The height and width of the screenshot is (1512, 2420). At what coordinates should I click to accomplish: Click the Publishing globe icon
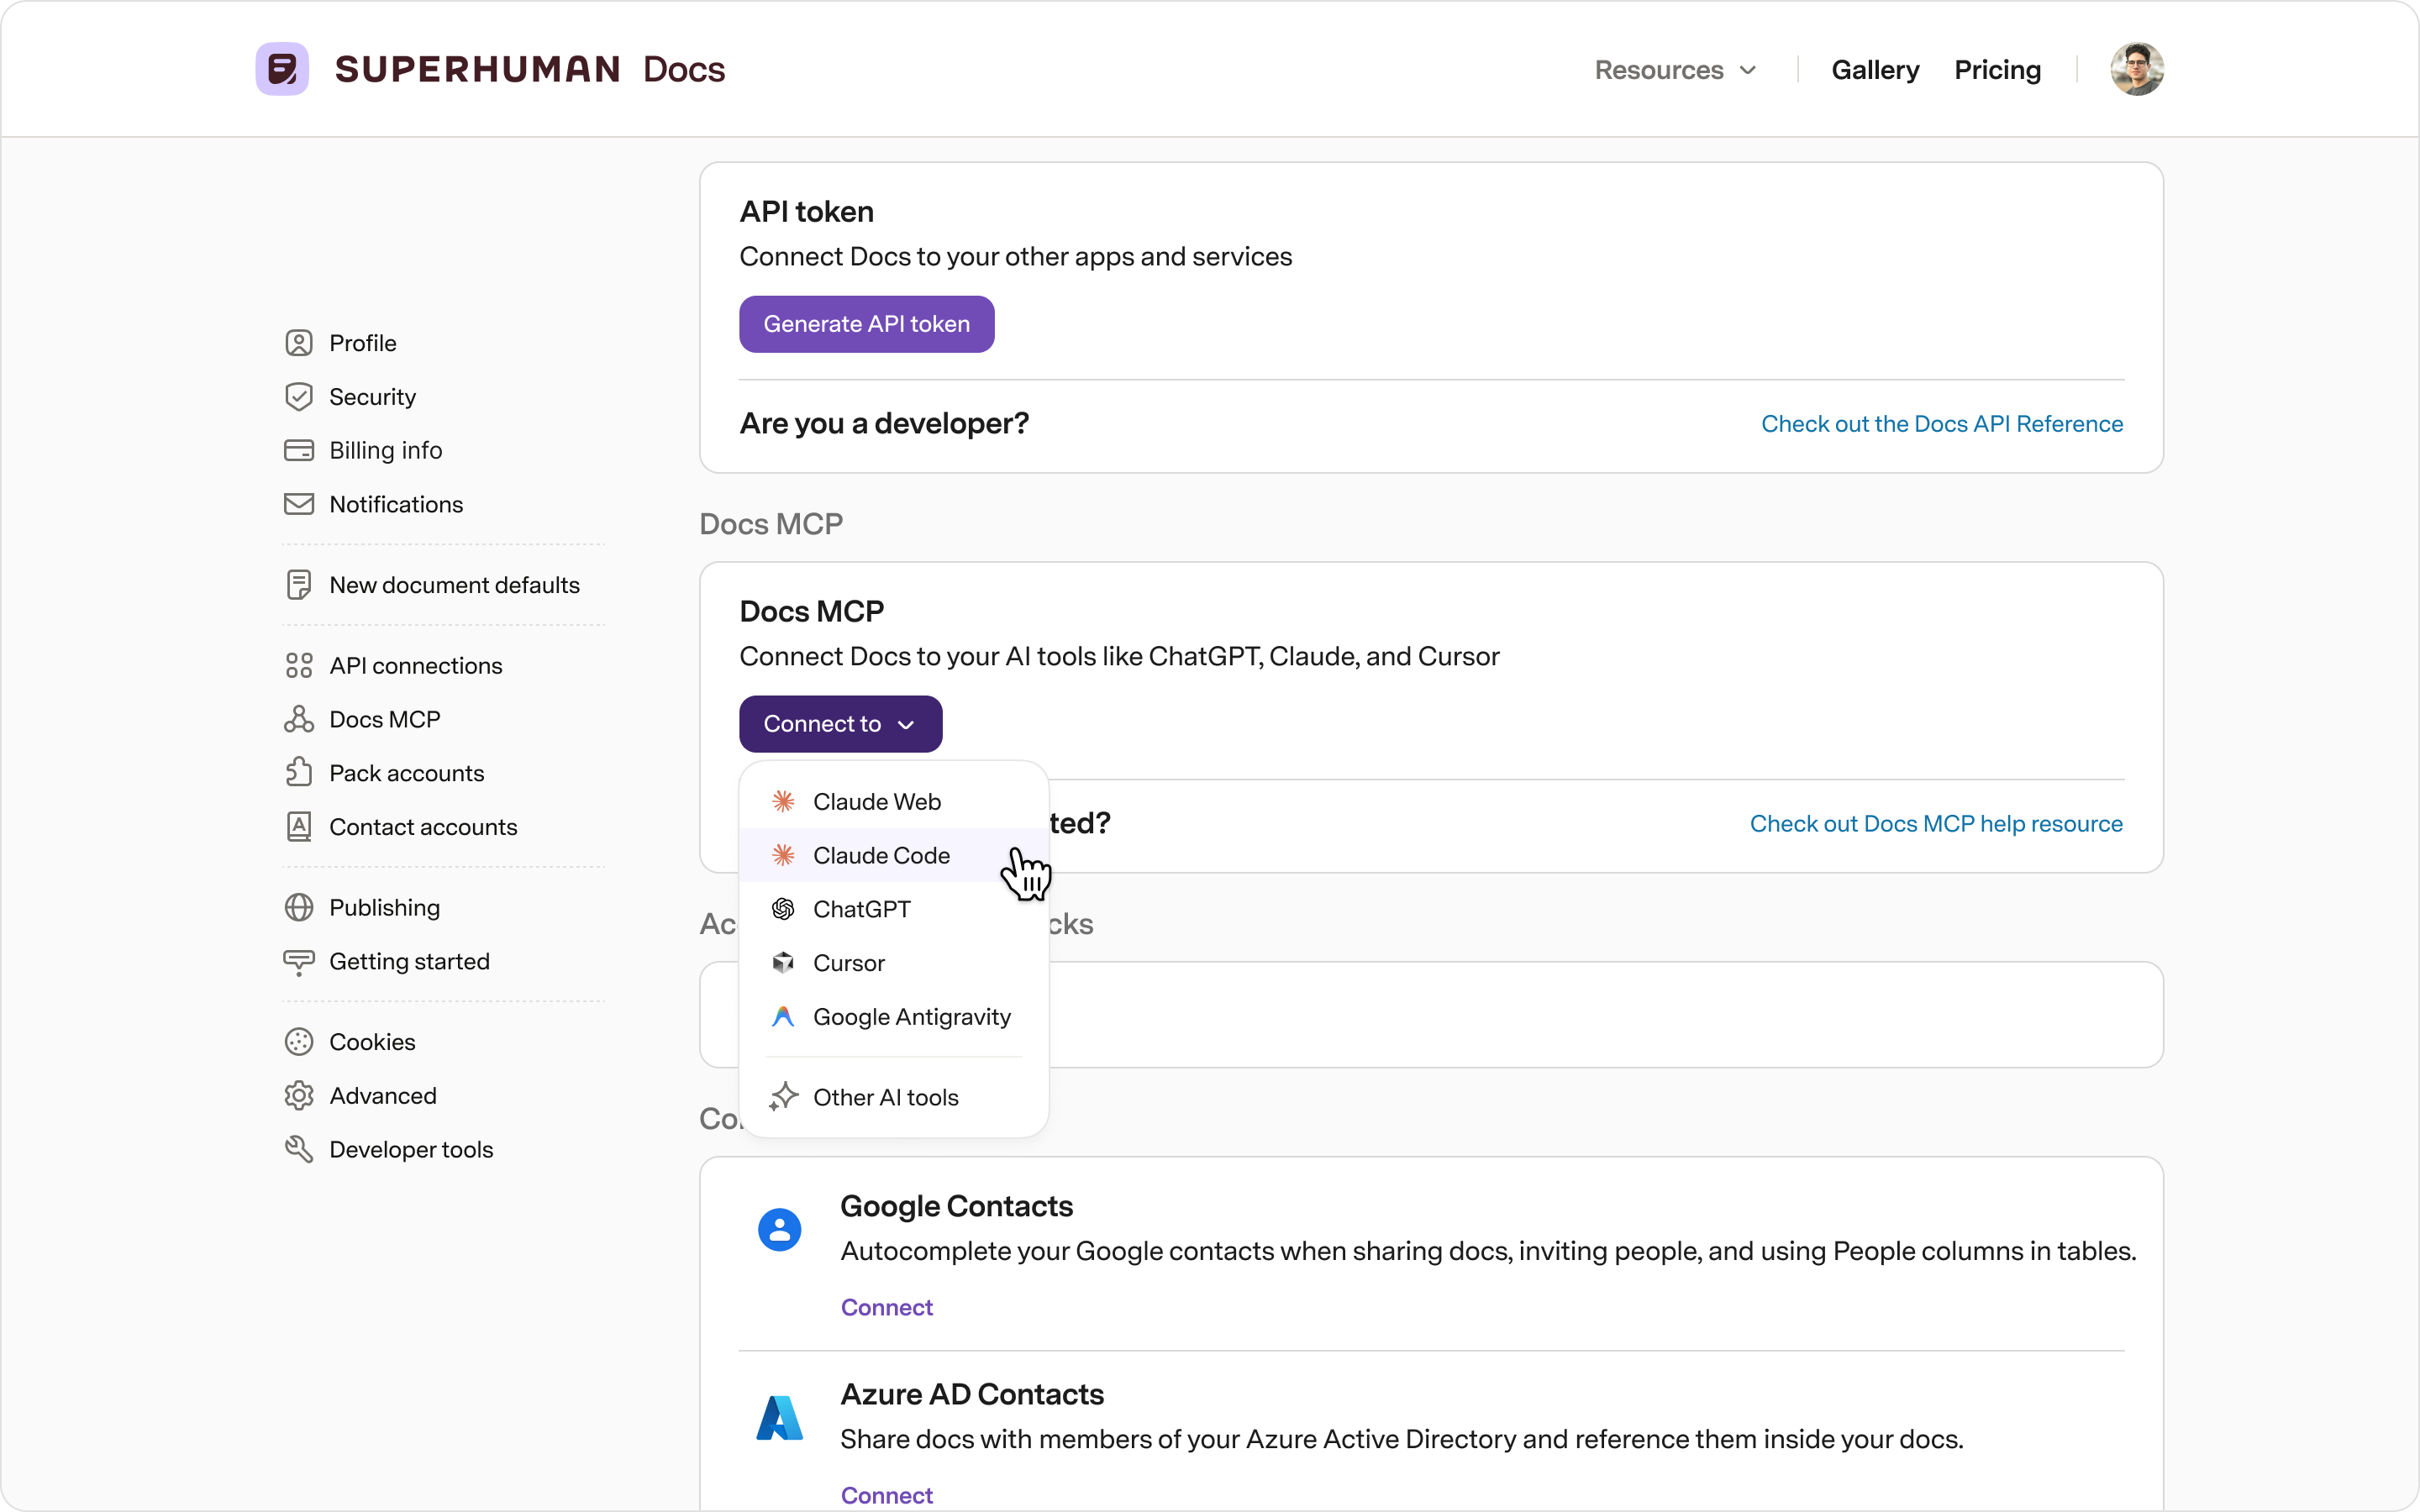pos(299,907)
